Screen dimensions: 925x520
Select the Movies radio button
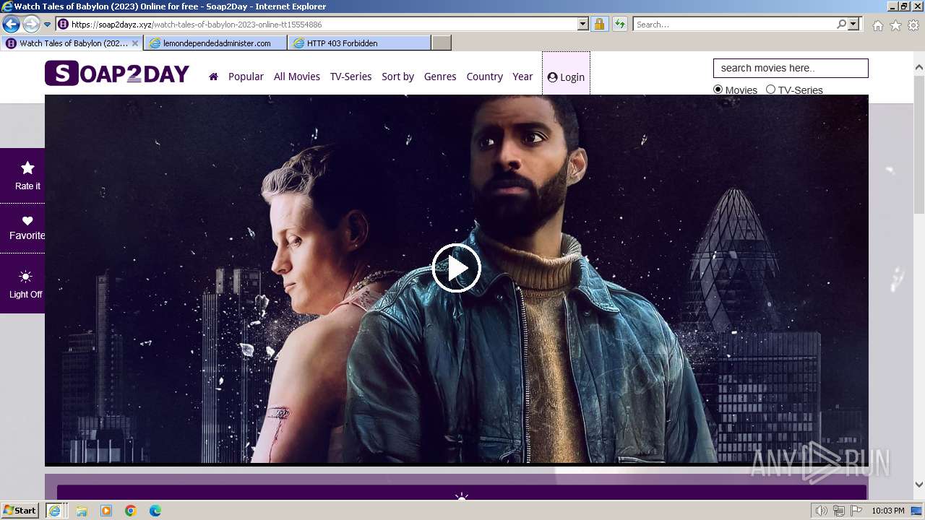pyautogui.click(x=718, y=90)
